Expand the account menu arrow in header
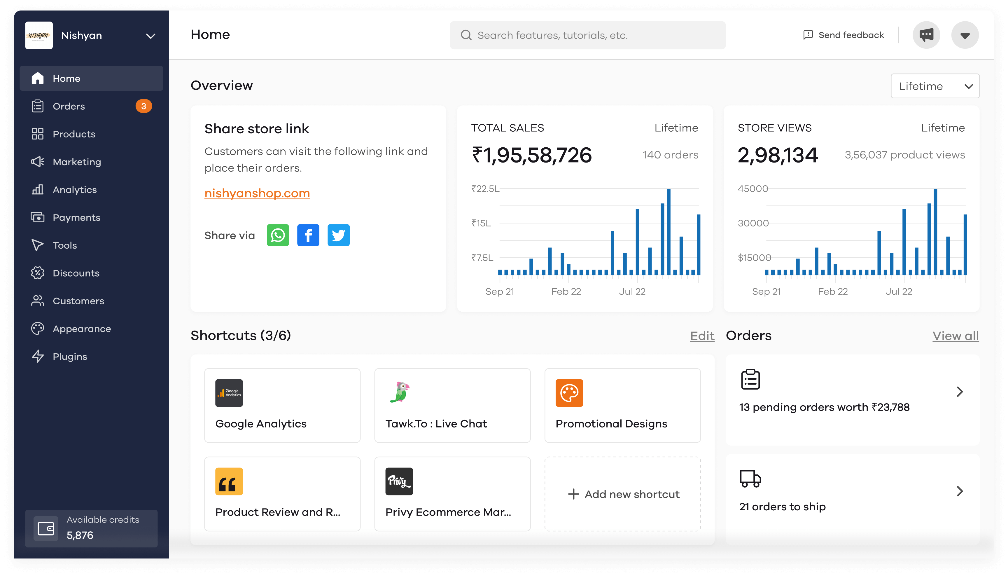The height and width of the screenshot is (576, 1008). tap(965, 35)
